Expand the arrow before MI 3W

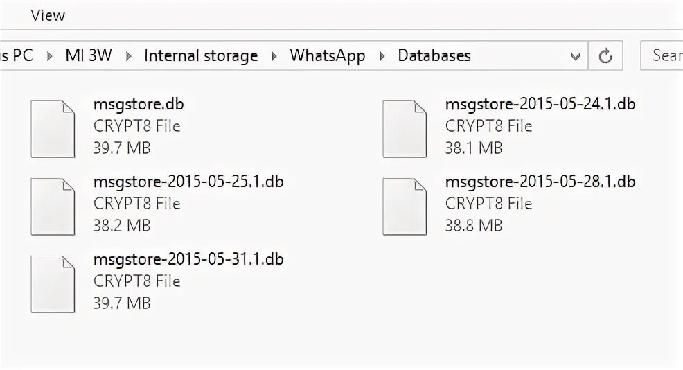click(49, 56)
